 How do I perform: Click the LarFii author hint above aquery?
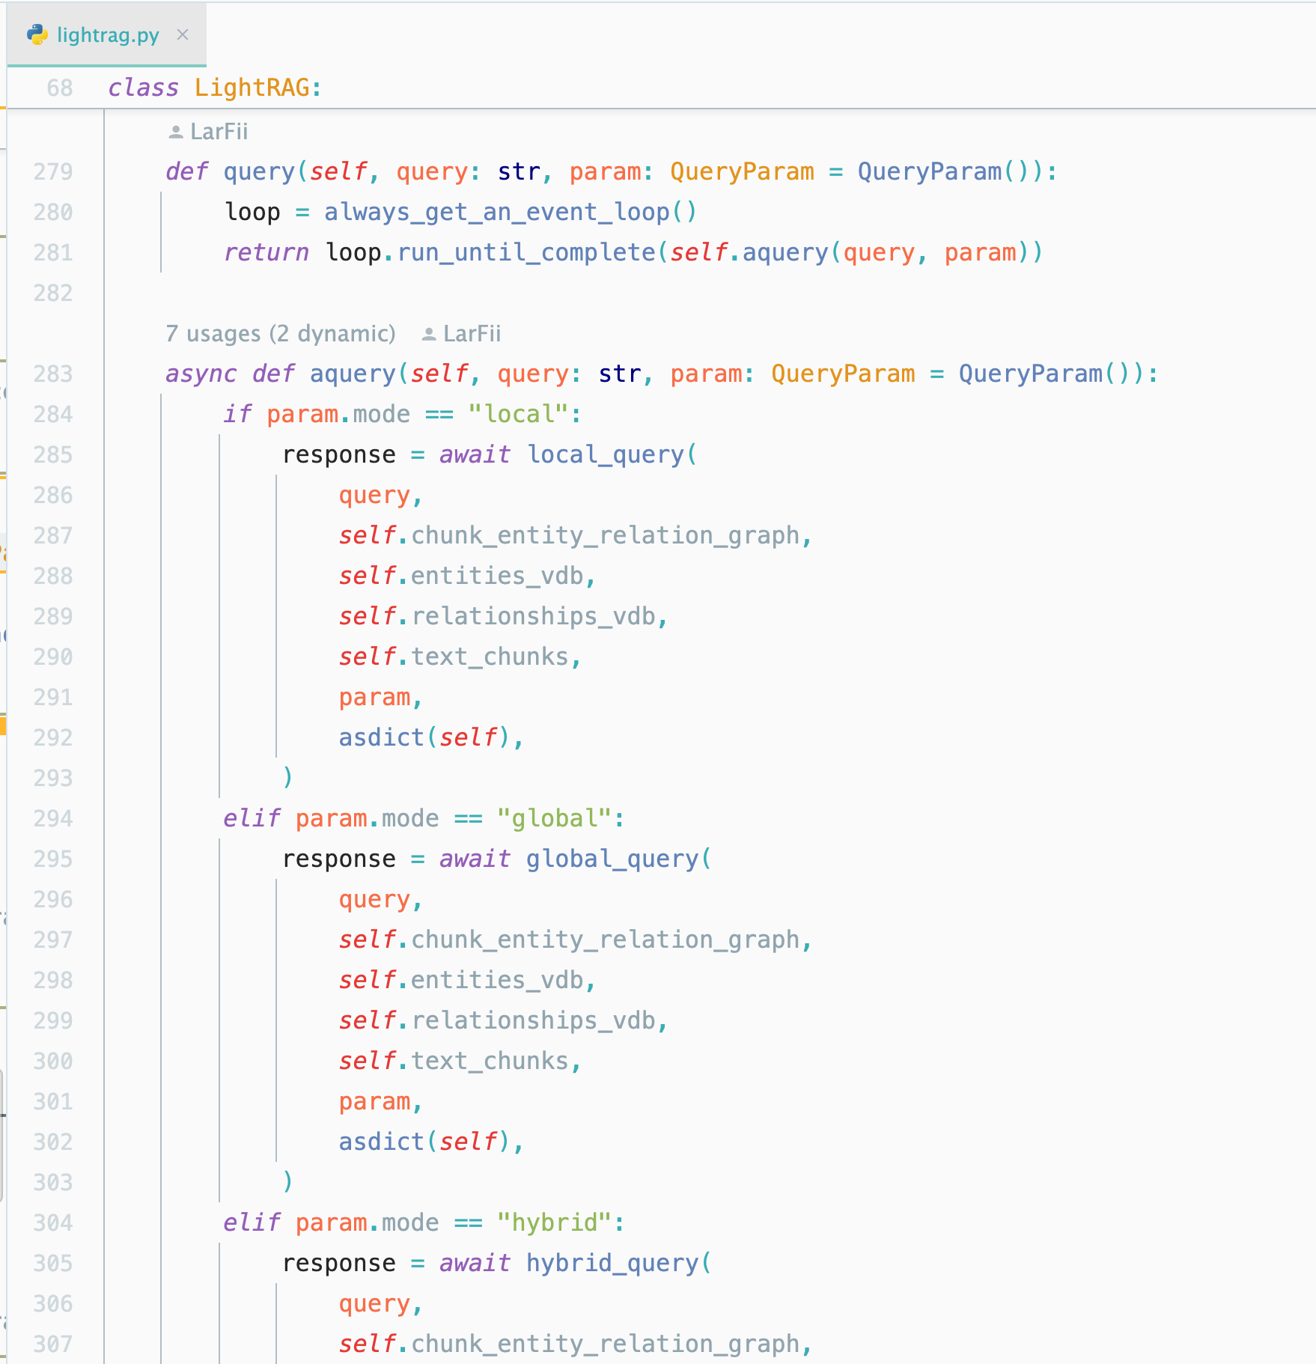point(472,334)
